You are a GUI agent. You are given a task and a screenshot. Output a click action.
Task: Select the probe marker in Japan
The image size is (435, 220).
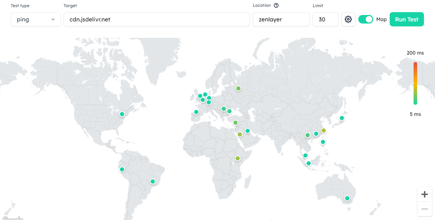click(x=342, y=118)
